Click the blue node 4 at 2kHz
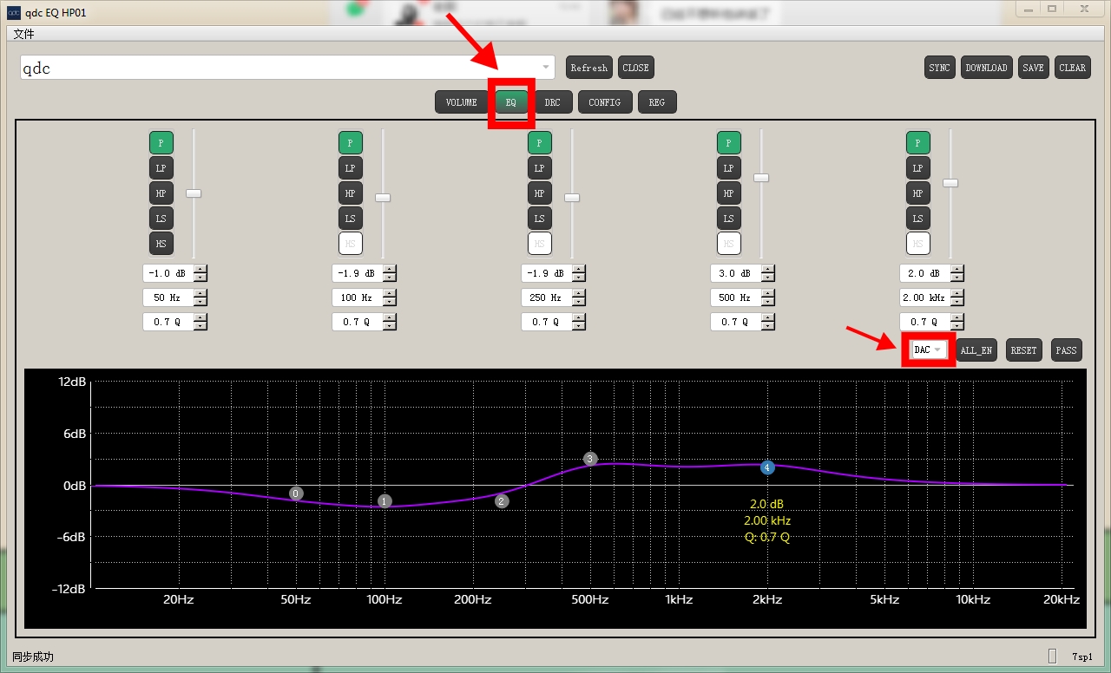The image size is (1111, 673). [767, 467]
